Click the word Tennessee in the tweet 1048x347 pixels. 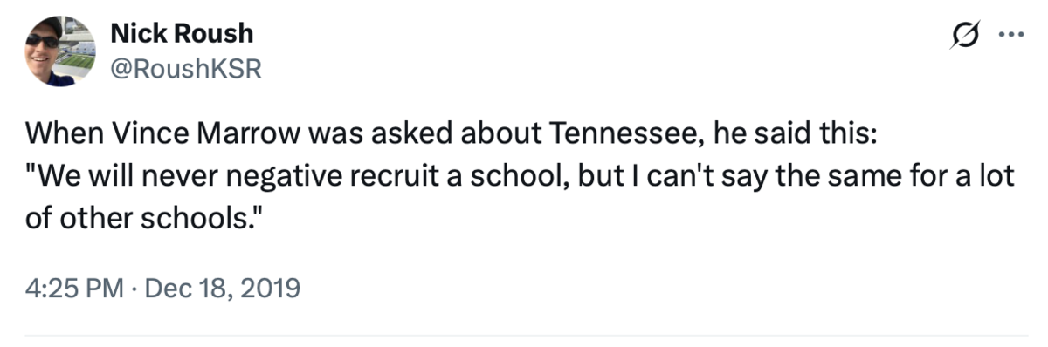click(x=625, y=134)
